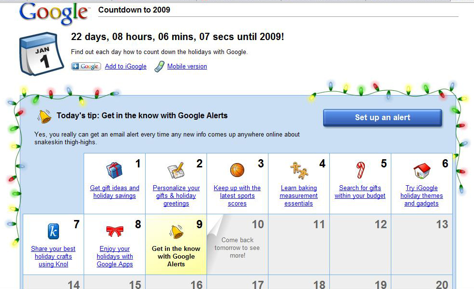Open Search for gifts within your budget
474x289 pixels.
[x=360, y=192]
